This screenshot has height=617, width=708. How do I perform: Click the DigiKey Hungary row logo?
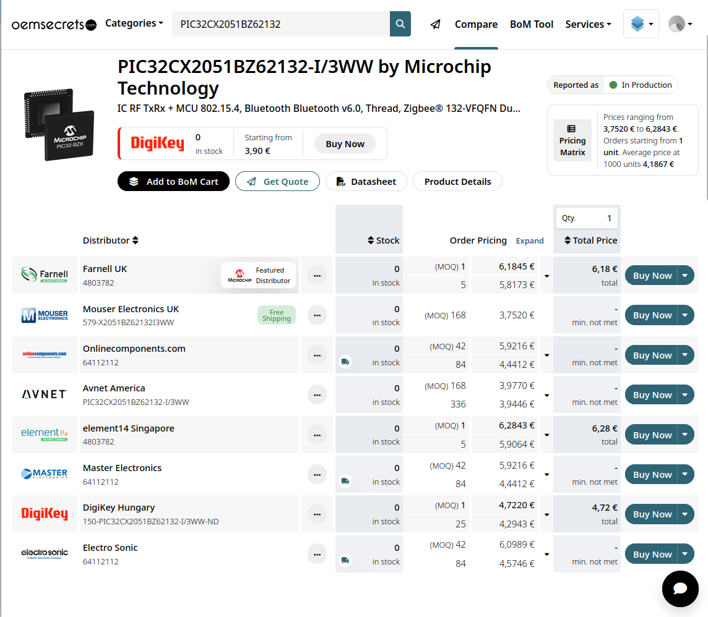pos(45,514)
